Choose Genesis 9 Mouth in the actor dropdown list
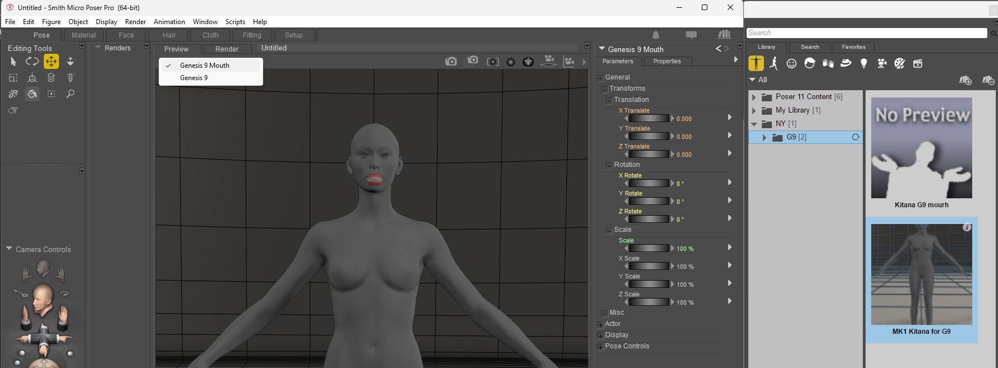998x368 pixels. pyautogui.click(x=211, y=66)
